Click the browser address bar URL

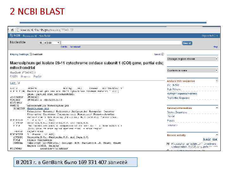(46, 30)
